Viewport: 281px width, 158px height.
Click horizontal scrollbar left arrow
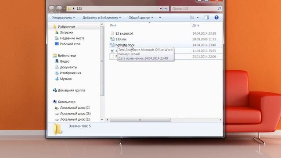[107, 120]
